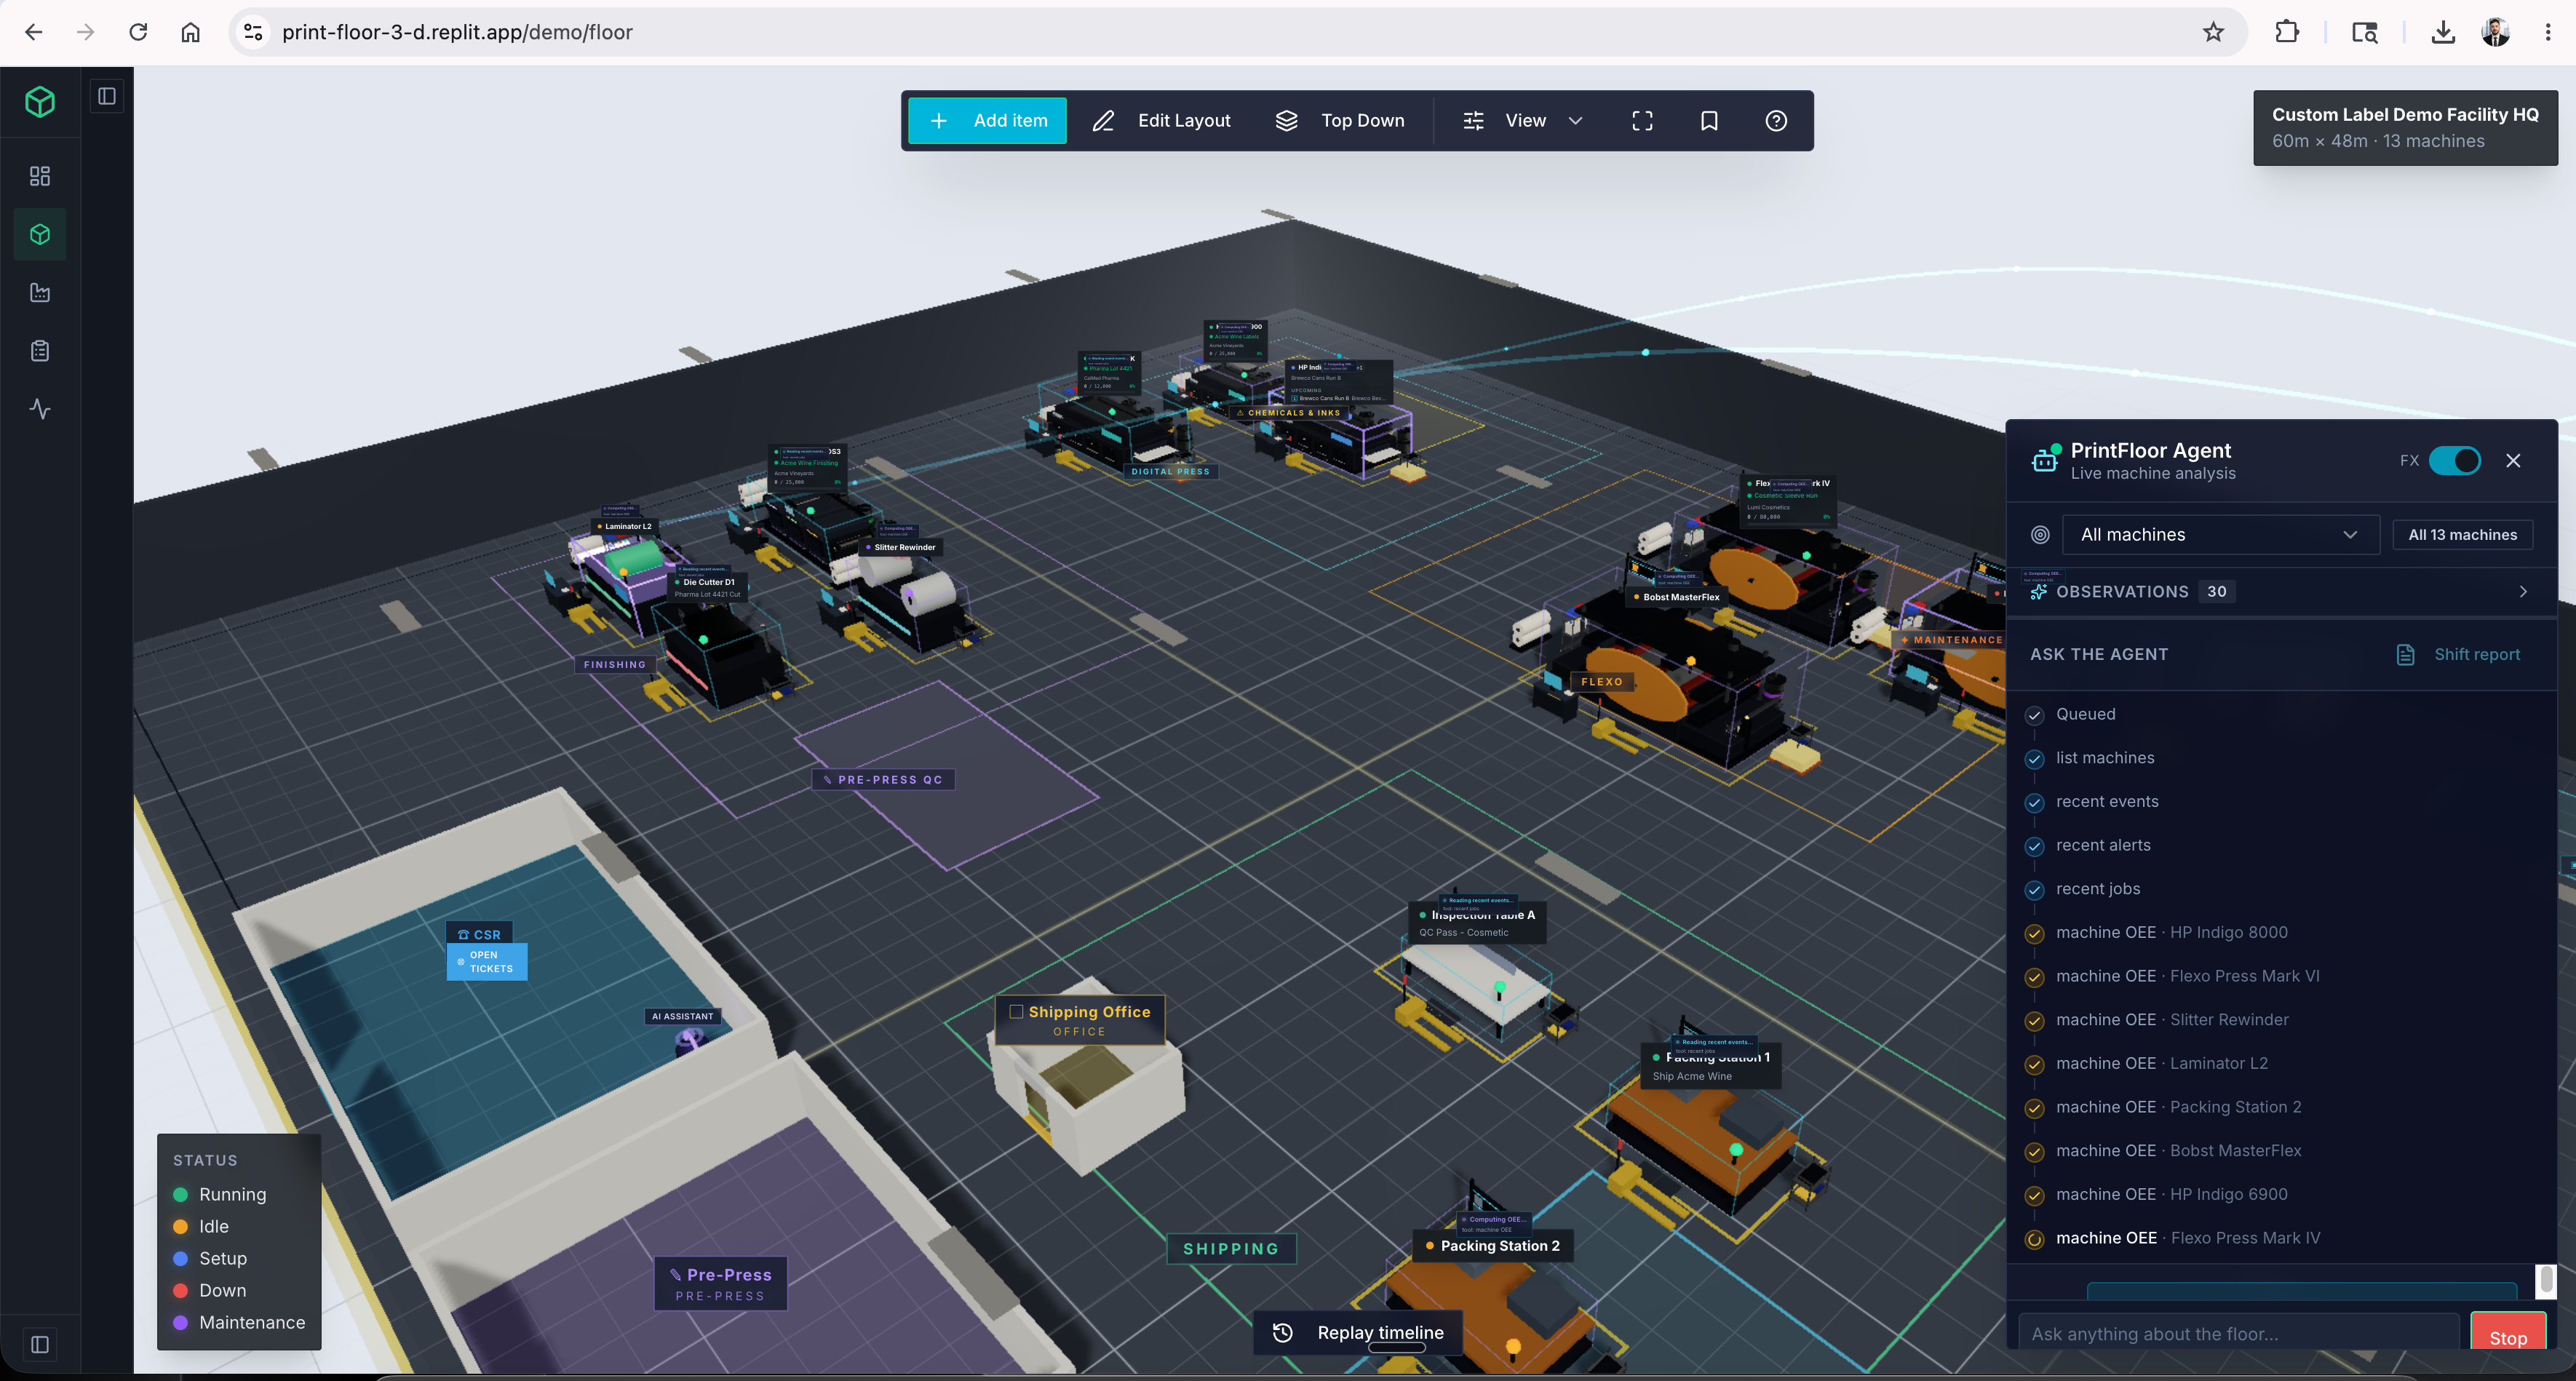Click the PrintFloor cube logo icon
This screenshot has width=2576, height=1381.
click(x=40, y=101)
